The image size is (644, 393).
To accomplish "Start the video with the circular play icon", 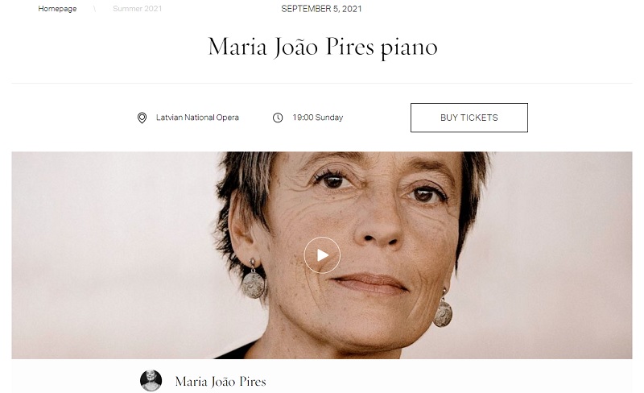I will pyautogui.click(x=322, y=255).
